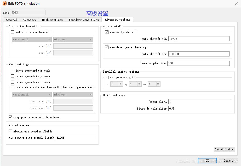Uncheck use early shutoff

point(107,32)
